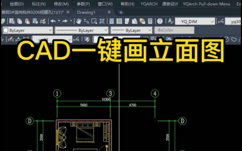Click the text style A icon
This screenshot has width=242, height=151.
[x=170, y=21]
